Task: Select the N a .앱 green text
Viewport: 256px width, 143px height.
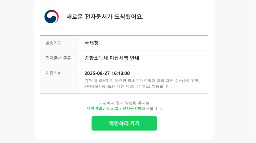Action: [112, 109]
